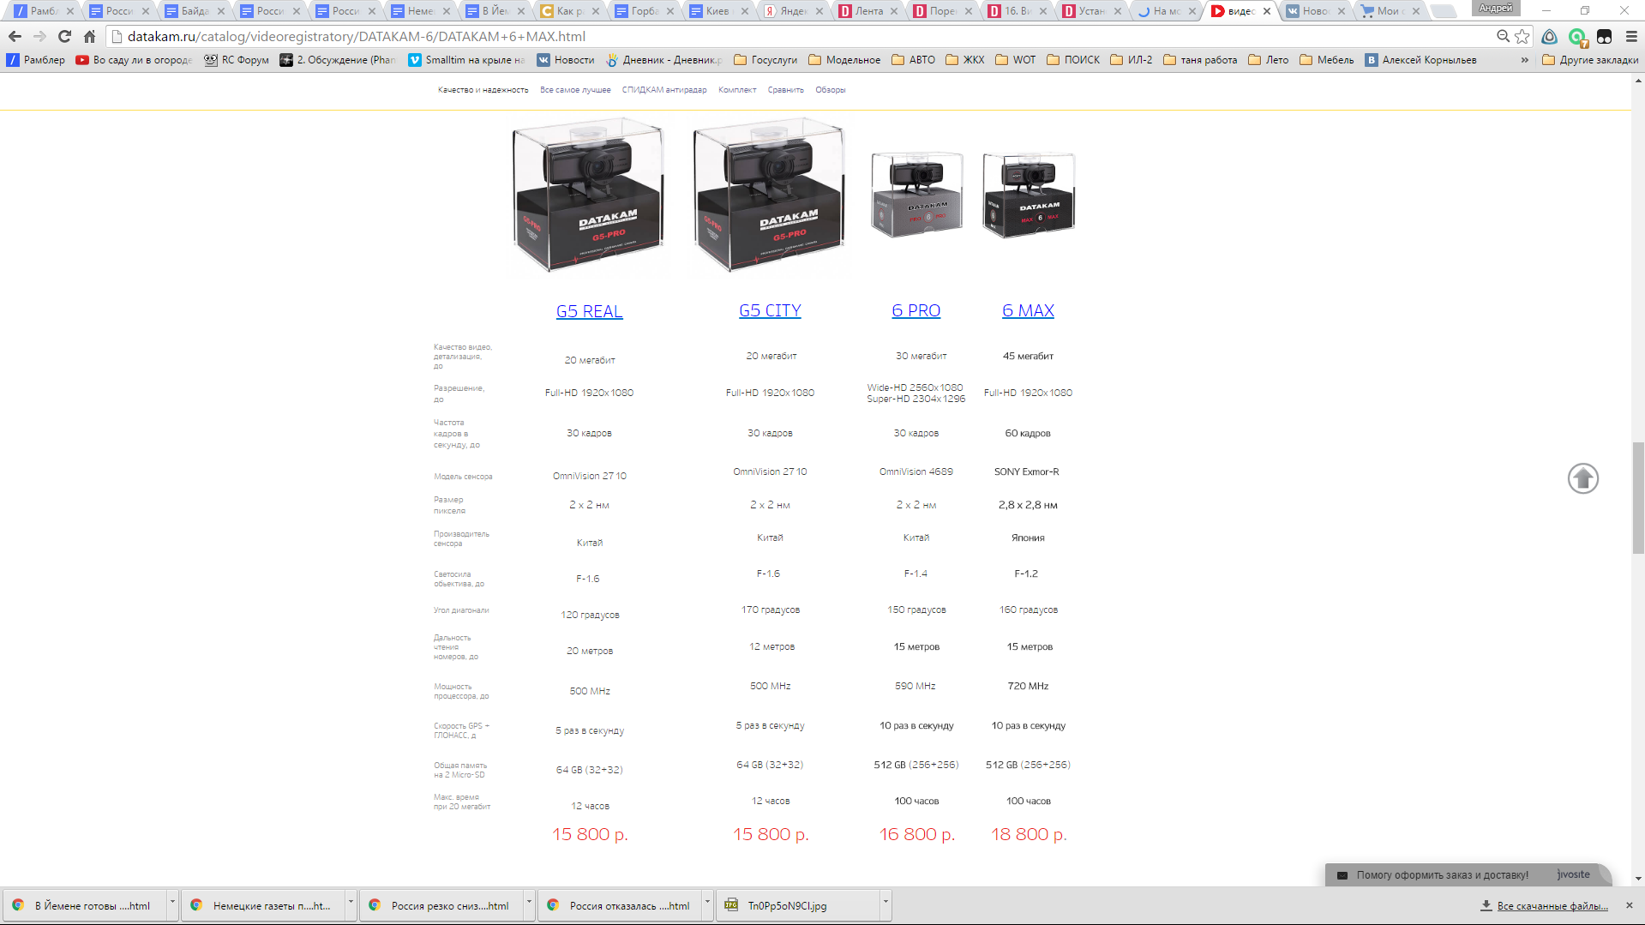Open the ЖКХ bookmarks folder
Image resolution: width=1645 pixels, height=925 pixels.
pos(965,60)
